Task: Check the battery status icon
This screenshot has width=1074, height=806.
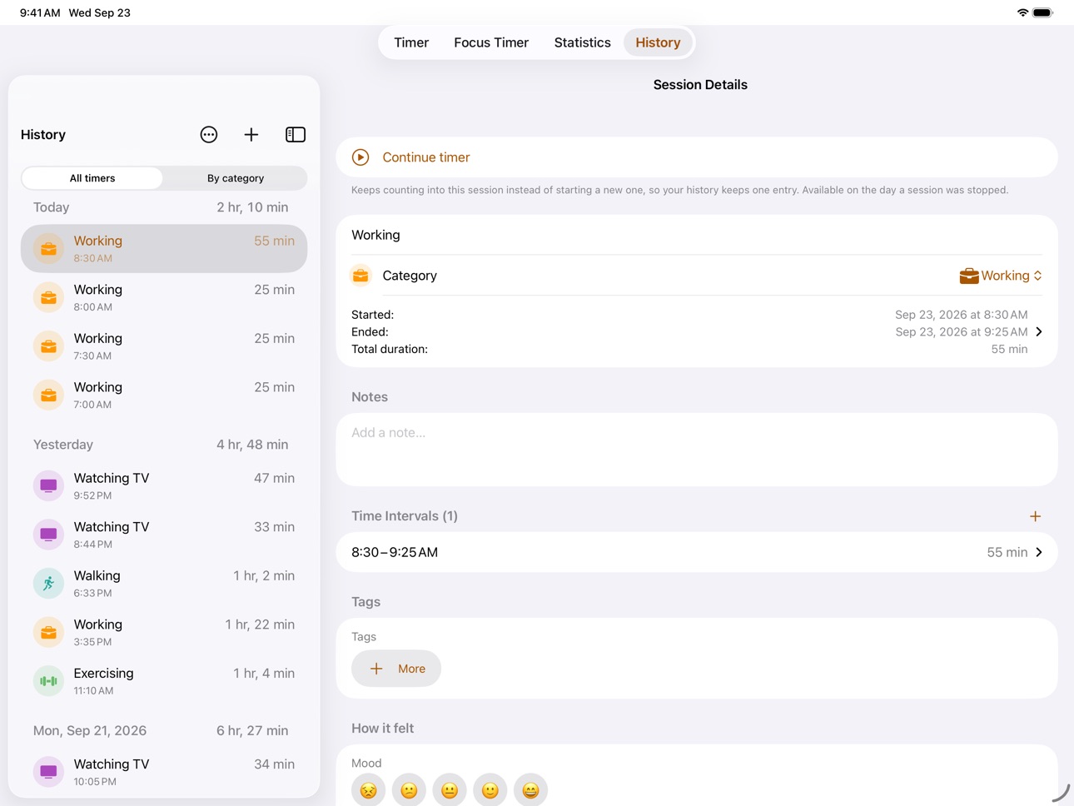Action: tap(1043, 12)
